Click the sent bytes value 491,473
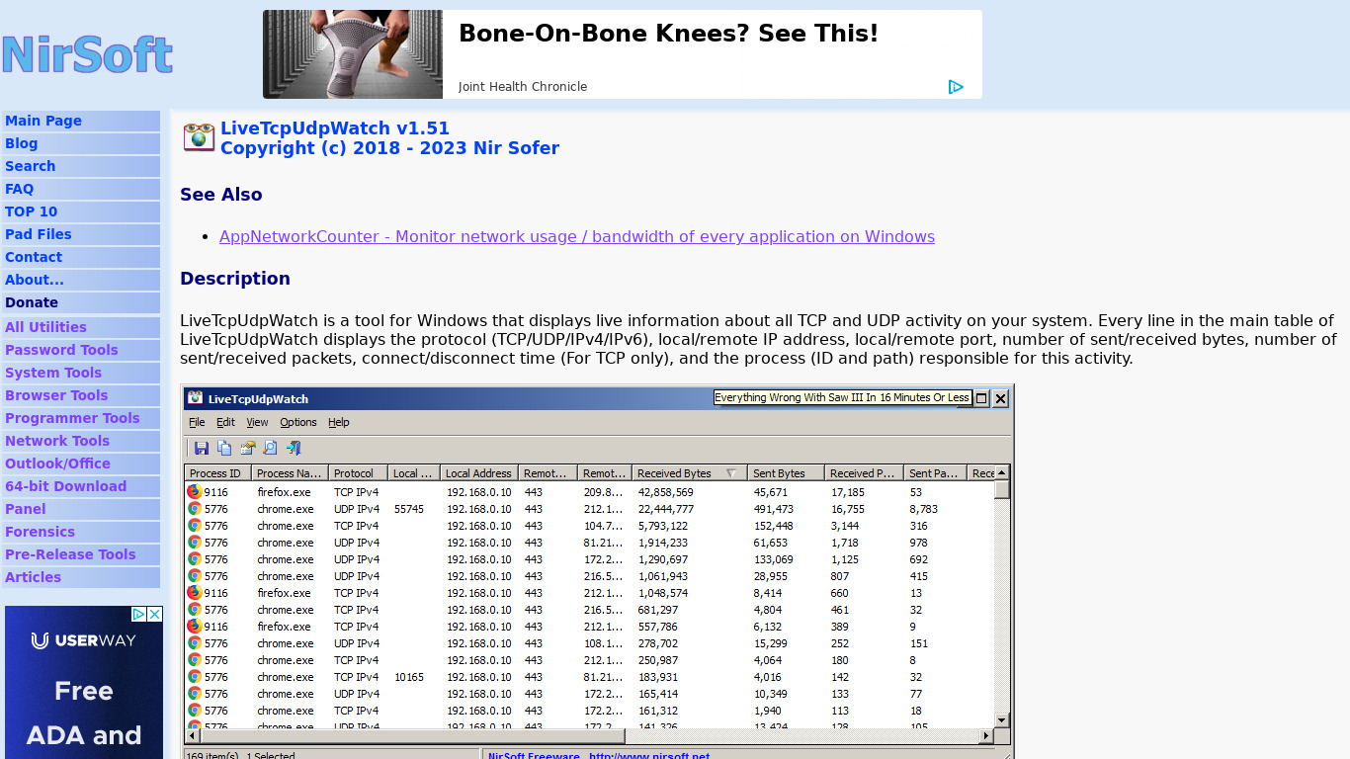Screen dimensions: 1350x759 [773, 508]
